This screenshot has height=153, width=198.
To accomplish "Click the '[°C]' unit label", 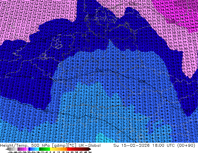I will click(x=72, y=146).
